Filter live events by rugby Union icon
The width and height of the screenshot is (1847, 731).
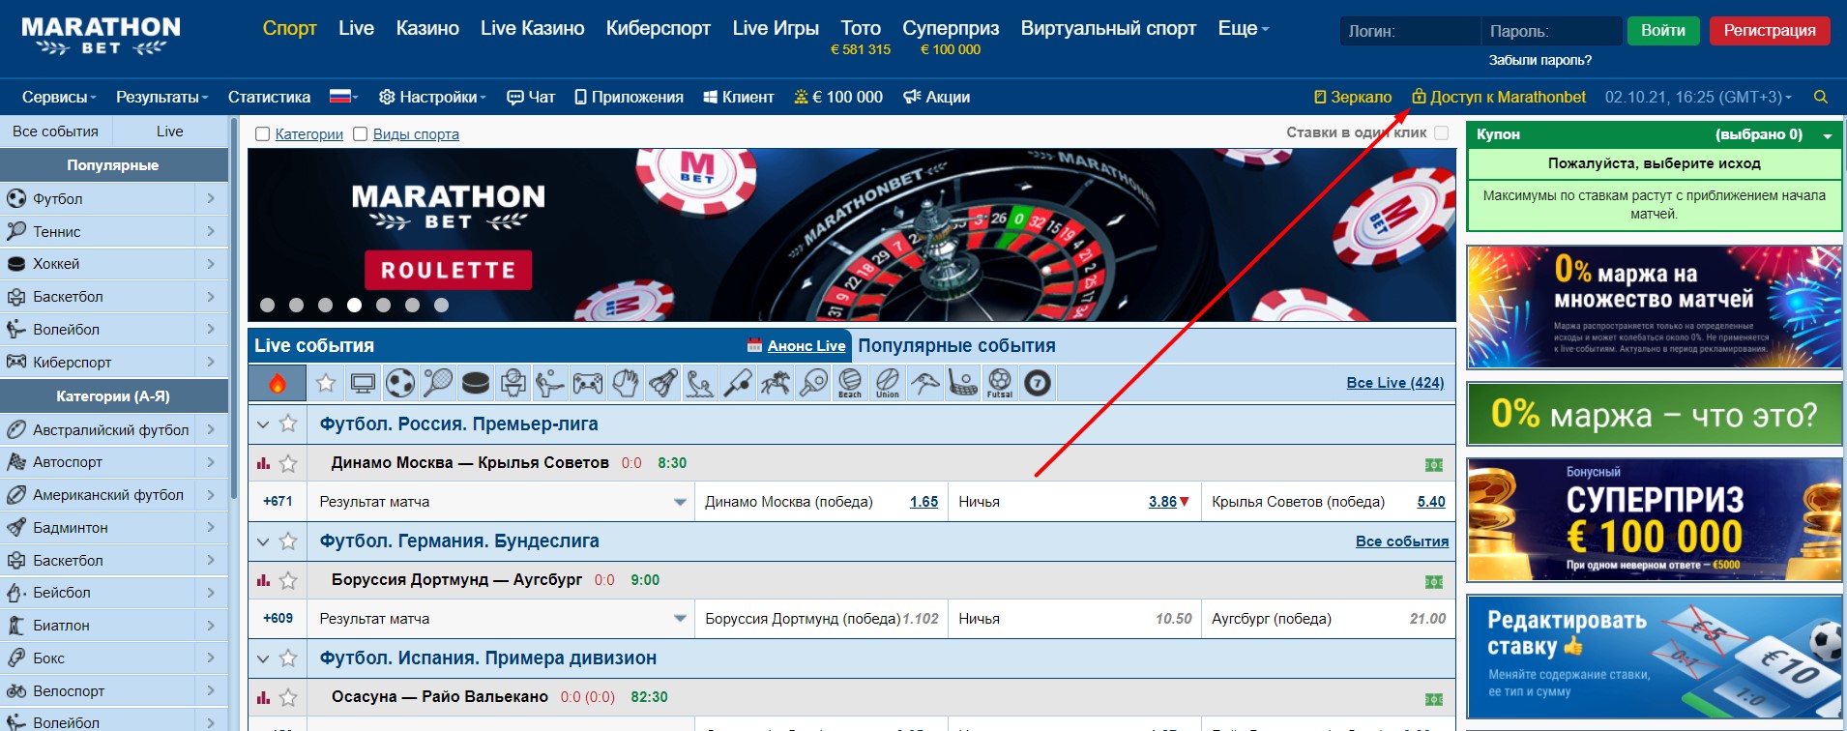pos(888,384)
